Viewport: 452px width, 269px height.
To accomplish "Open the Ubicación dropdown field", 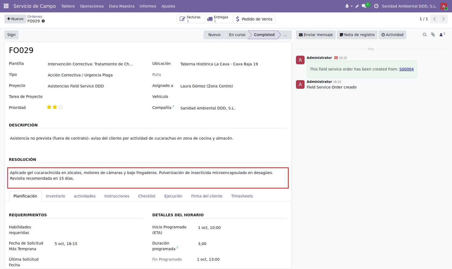I will pyautogui.click(x=233, y=64).
